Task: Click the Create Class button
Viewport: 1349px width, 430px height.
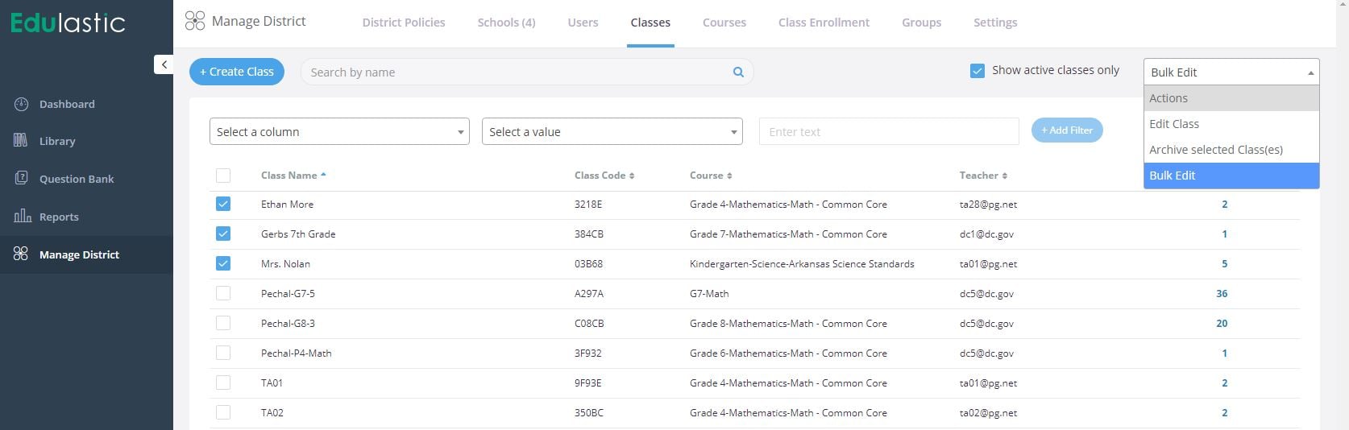Action: pyautogui.click(x=237, y=72)
